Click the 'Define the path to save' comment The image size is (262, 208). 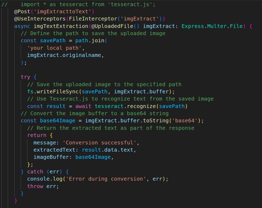point(93,33)
